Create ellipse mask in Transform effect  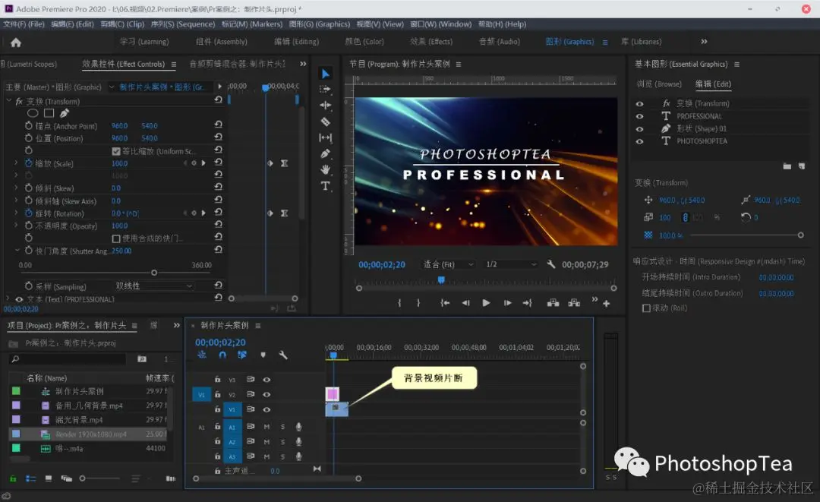[33, 113]
